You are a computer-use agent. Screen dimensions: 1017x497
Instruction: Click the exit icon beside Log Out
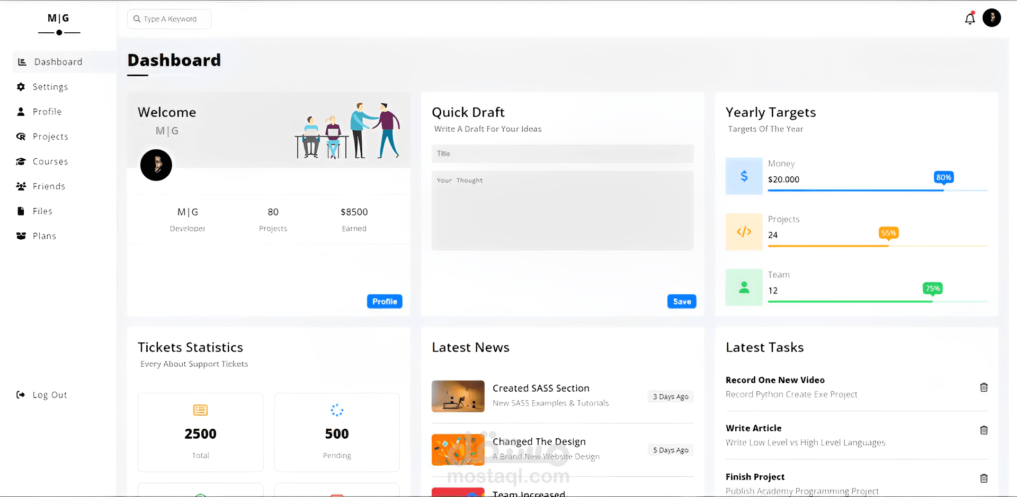21,395
